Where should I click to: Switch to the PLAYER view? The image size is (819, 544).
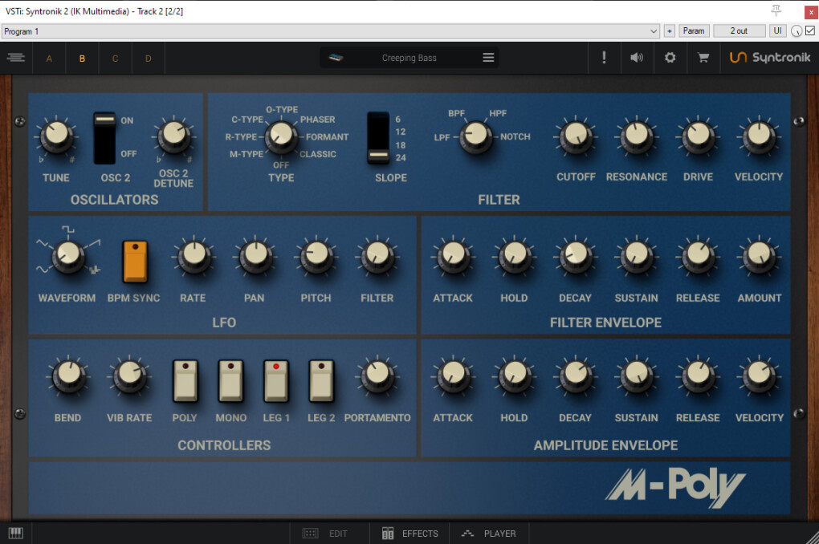click(489, 534)
